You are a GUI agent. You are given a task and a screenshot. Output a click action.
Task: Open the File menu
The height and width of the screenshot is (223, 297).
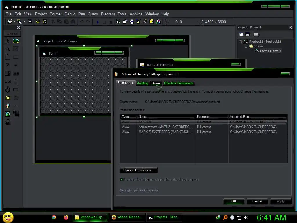(8, 14)
